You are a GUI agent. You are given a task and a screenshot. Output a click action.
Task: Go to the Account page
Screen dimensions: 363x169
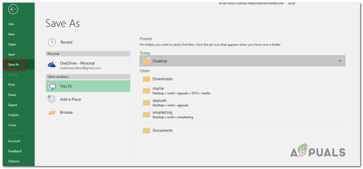[x=14, y=141]
